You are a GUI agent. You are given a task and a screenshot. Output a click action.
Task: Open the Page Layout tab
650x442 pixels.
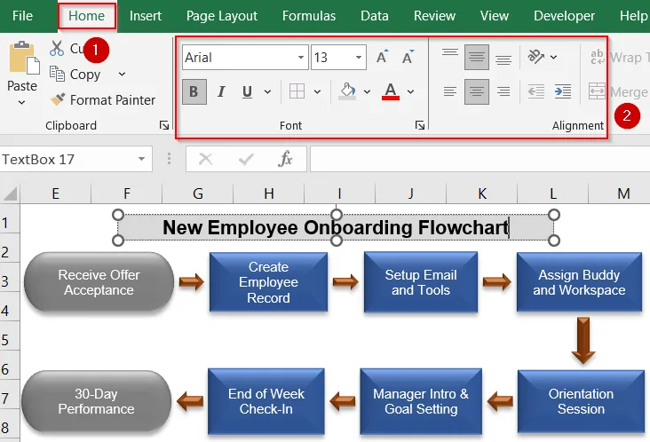222,16
